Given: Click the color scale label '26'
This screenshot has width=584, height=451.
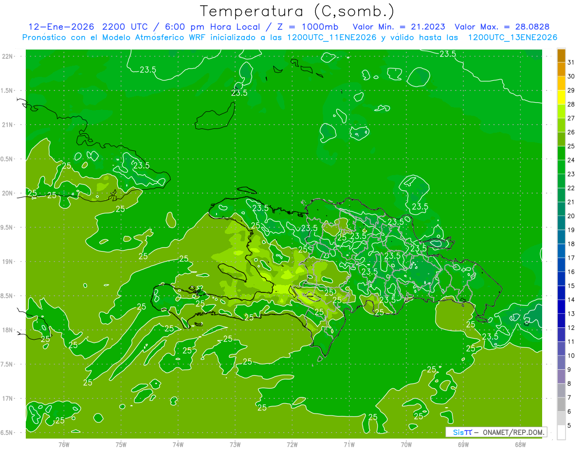Looking at the screenshot, I should pyautogui.click(x=571, y=132).
